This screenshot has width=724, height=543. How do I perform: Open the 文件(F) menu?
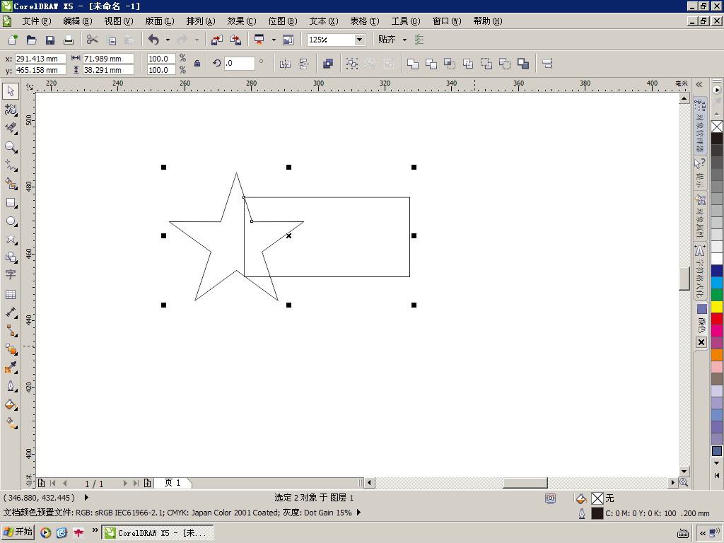(37, 21)
